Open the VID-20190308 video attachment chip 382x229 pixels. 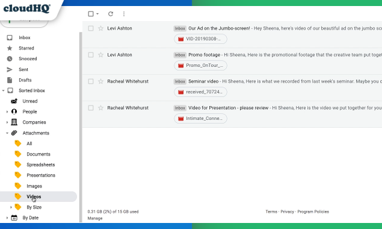(x=200, y=39)
